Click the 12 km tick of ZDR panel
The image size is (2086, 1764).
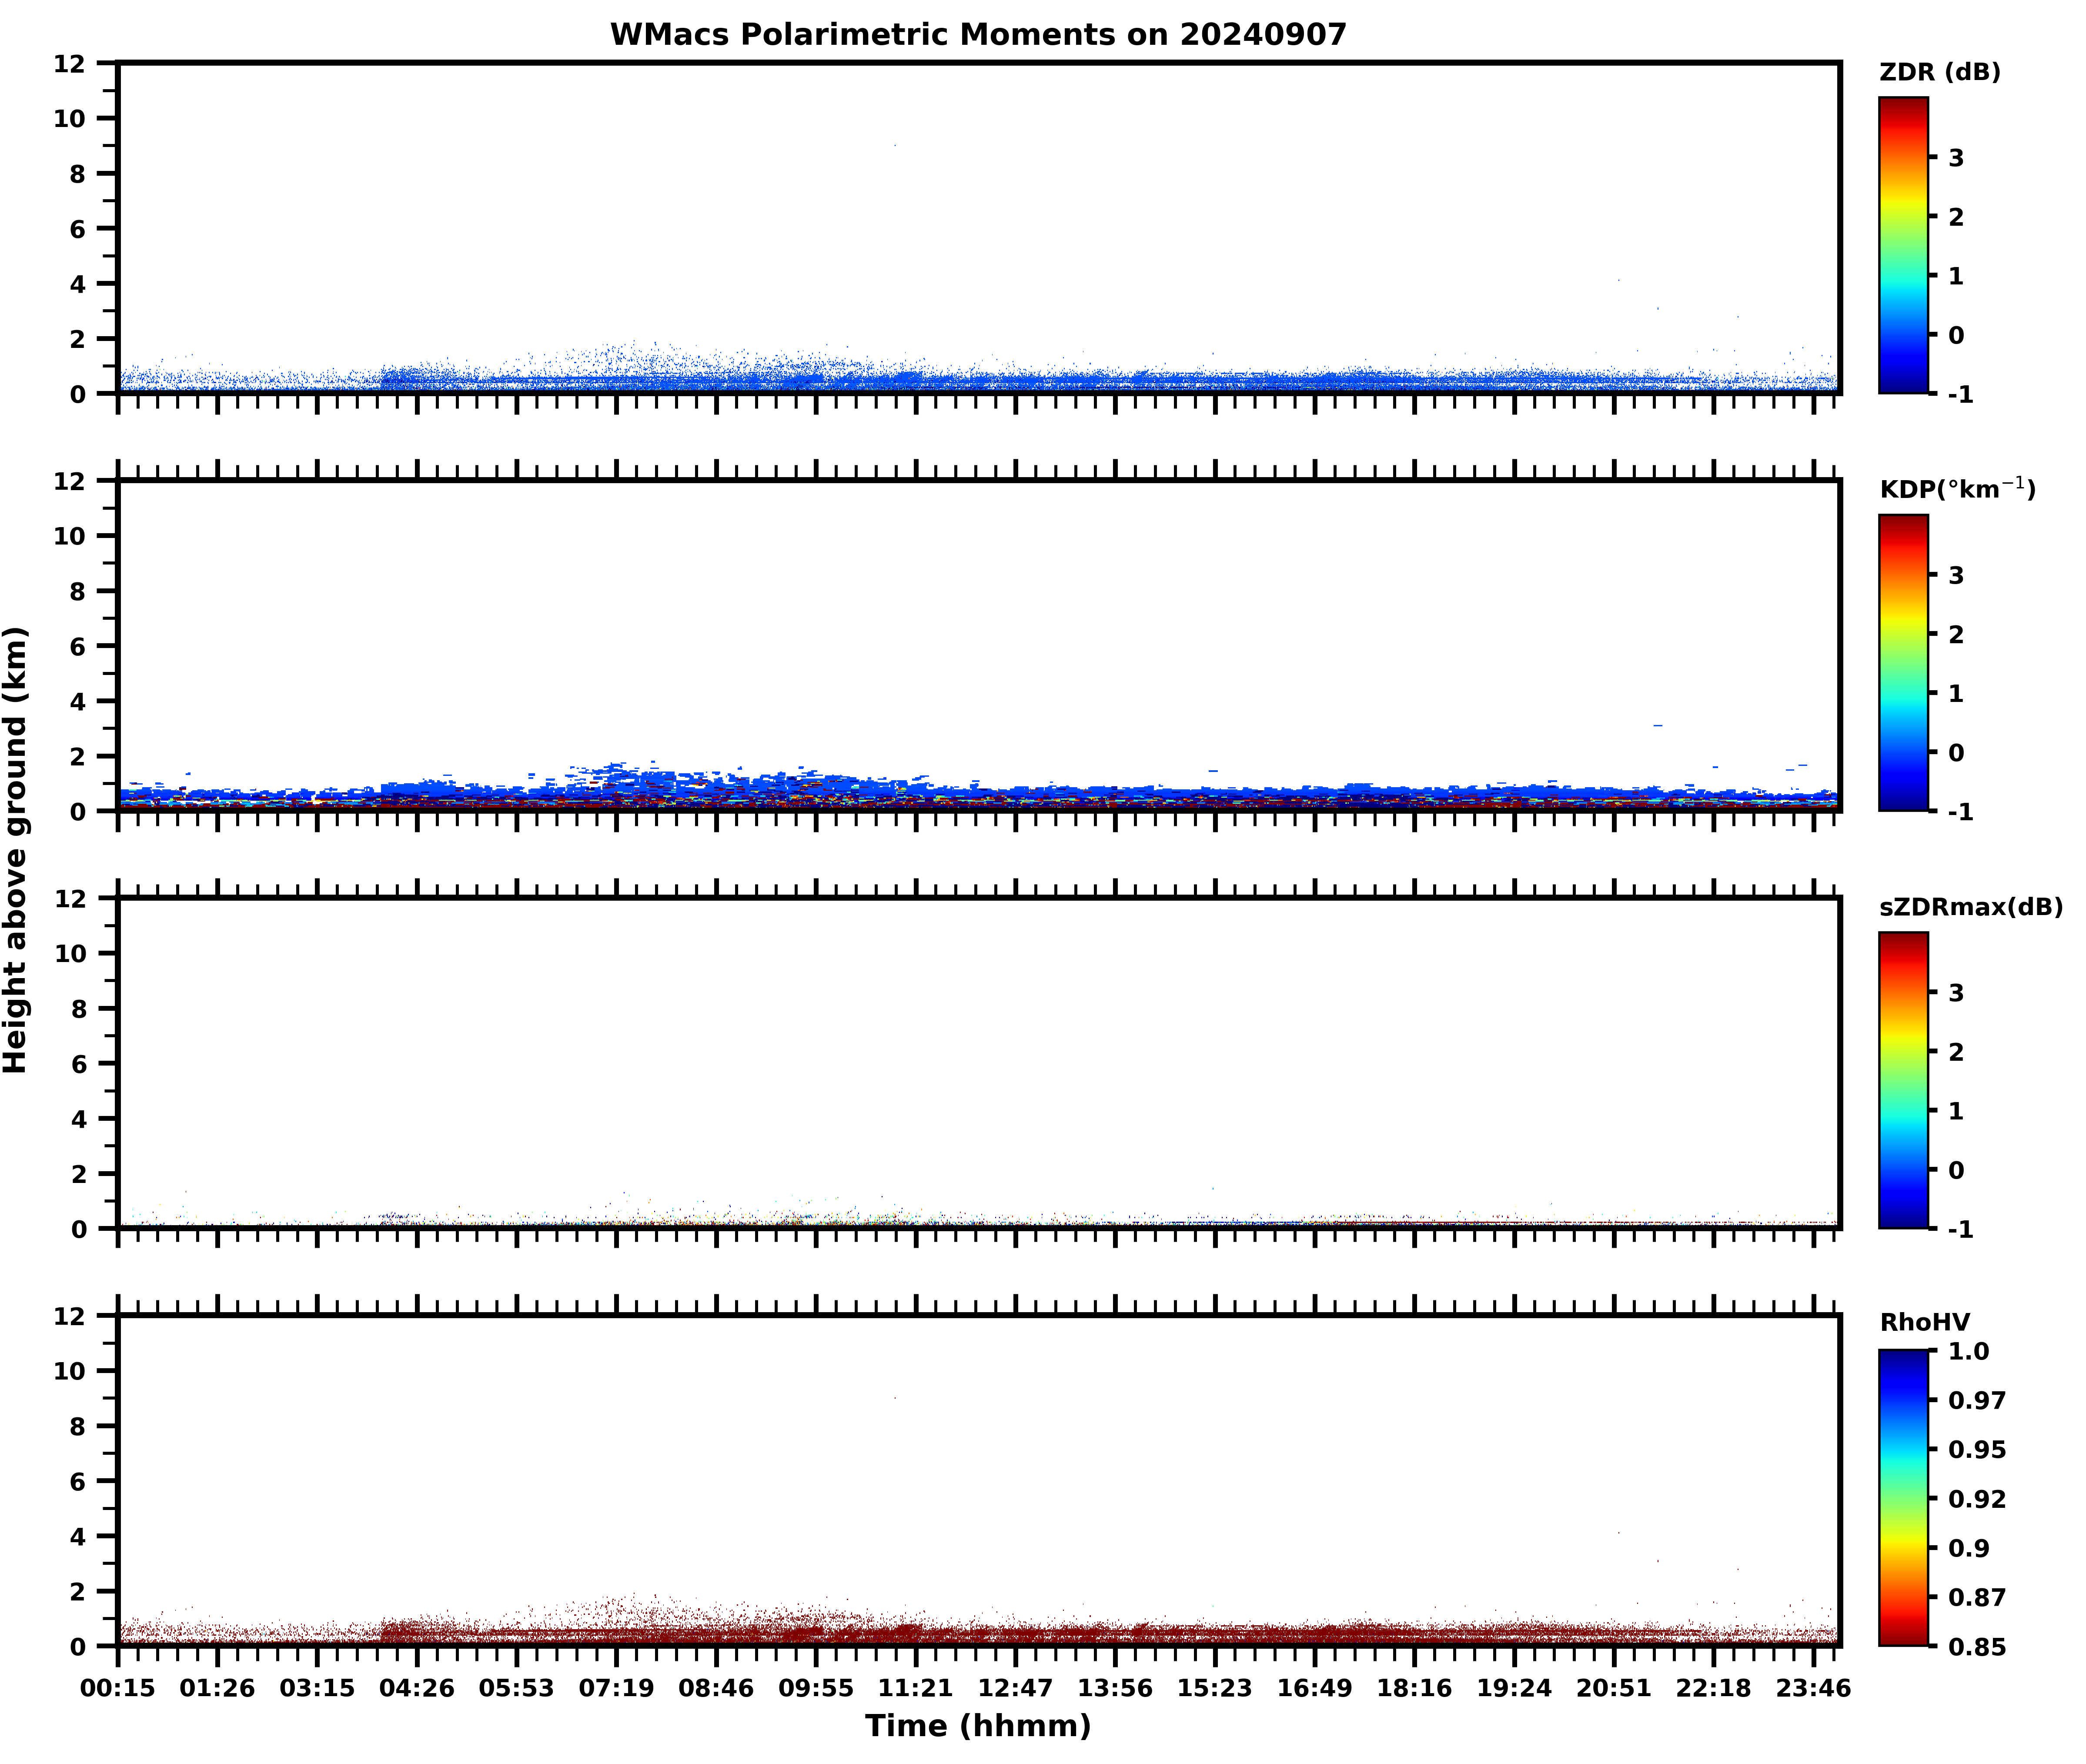pos(70,64)
